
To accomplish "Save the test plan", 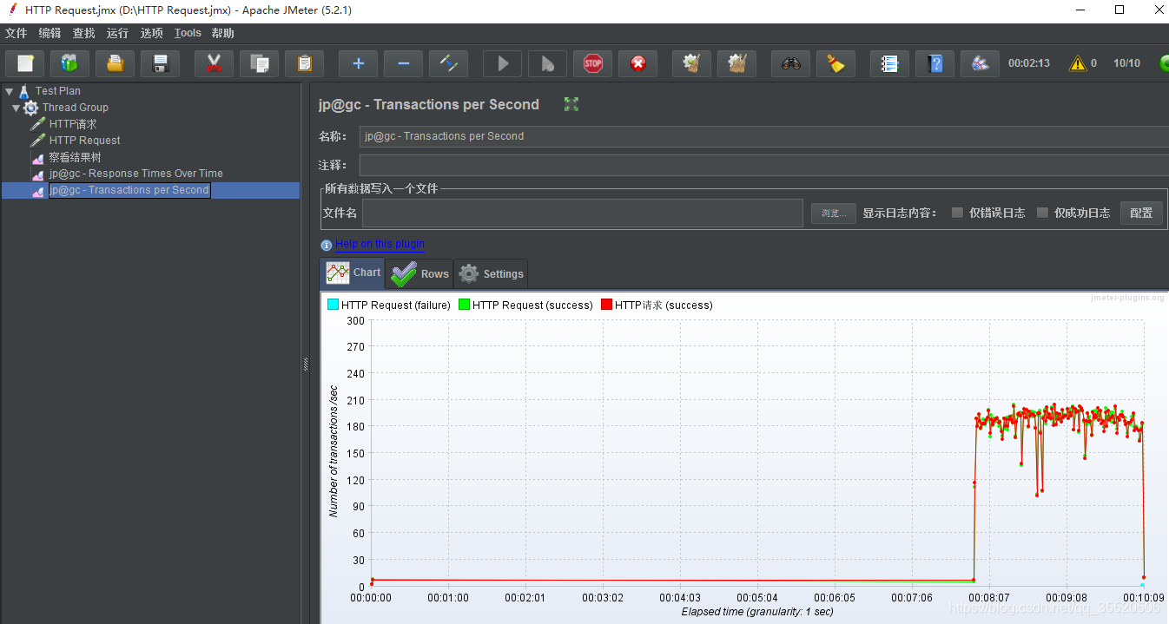I will point(160,63).
